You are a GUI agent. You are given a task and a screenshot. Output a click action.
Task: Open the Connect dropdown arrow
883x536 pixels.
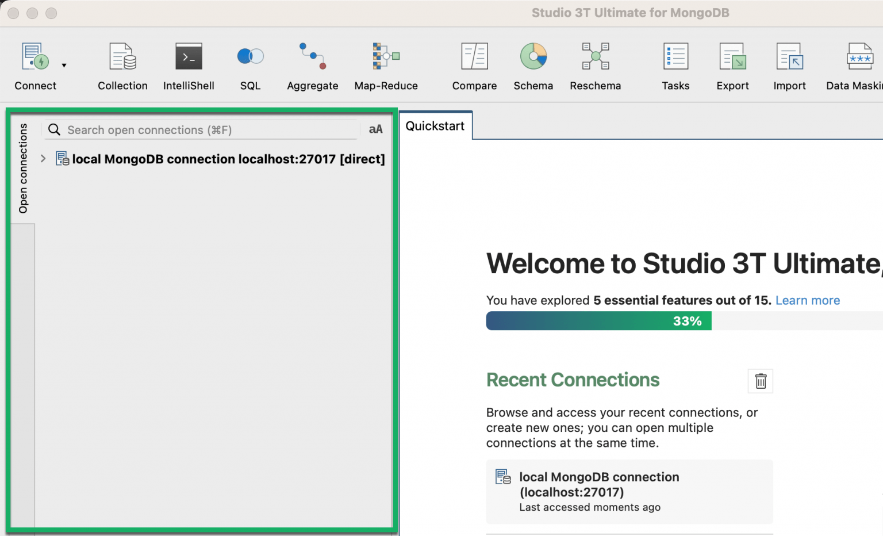(63, 64)
